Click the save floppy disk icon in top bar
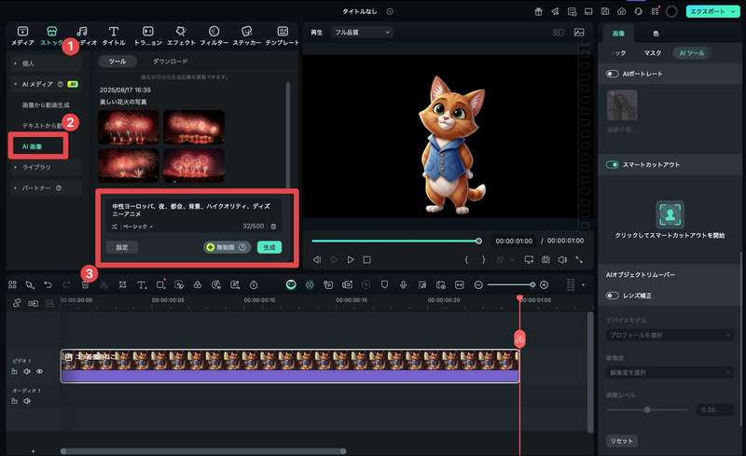The width and height of the screenshot is (746, 456). click(604, 11)
